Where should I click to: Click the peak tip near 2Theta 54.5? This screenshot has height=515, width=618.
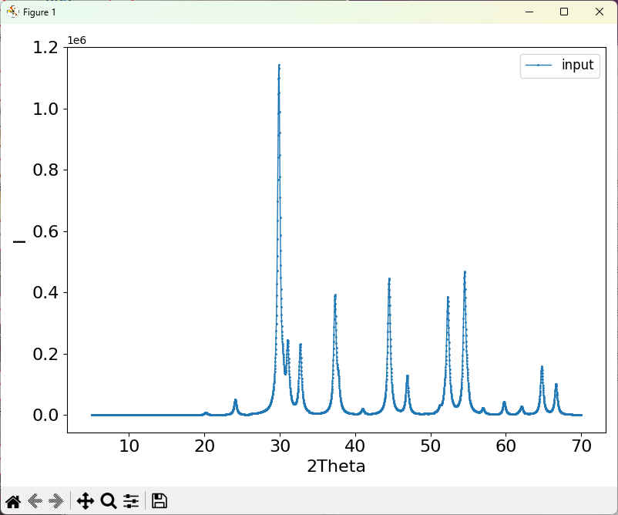465,271
